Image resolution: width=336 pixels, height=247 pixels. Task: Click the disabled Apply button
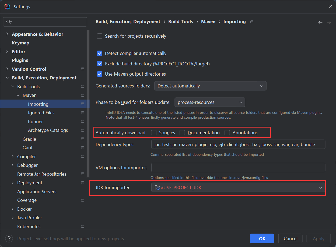318,239
